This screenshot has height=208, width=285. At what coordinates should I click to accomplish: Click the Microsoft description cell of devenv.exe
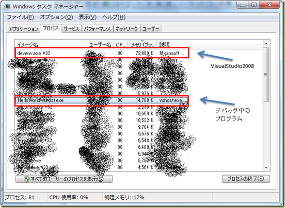click(172, 53)
